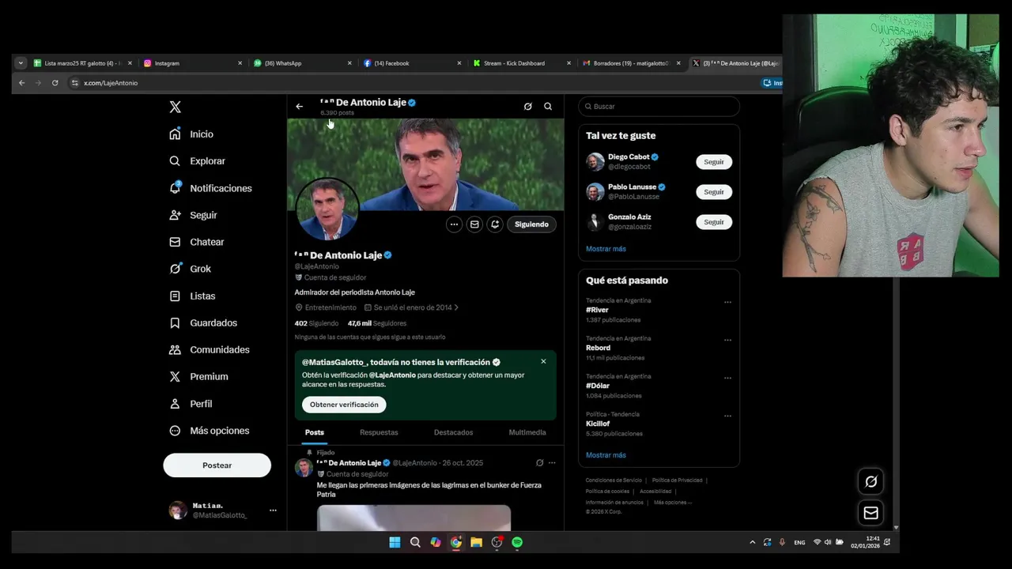This screenshot has height=569, width=1012.
Task: Open Más opciones in the sidebar
Action: click(210, 431)
